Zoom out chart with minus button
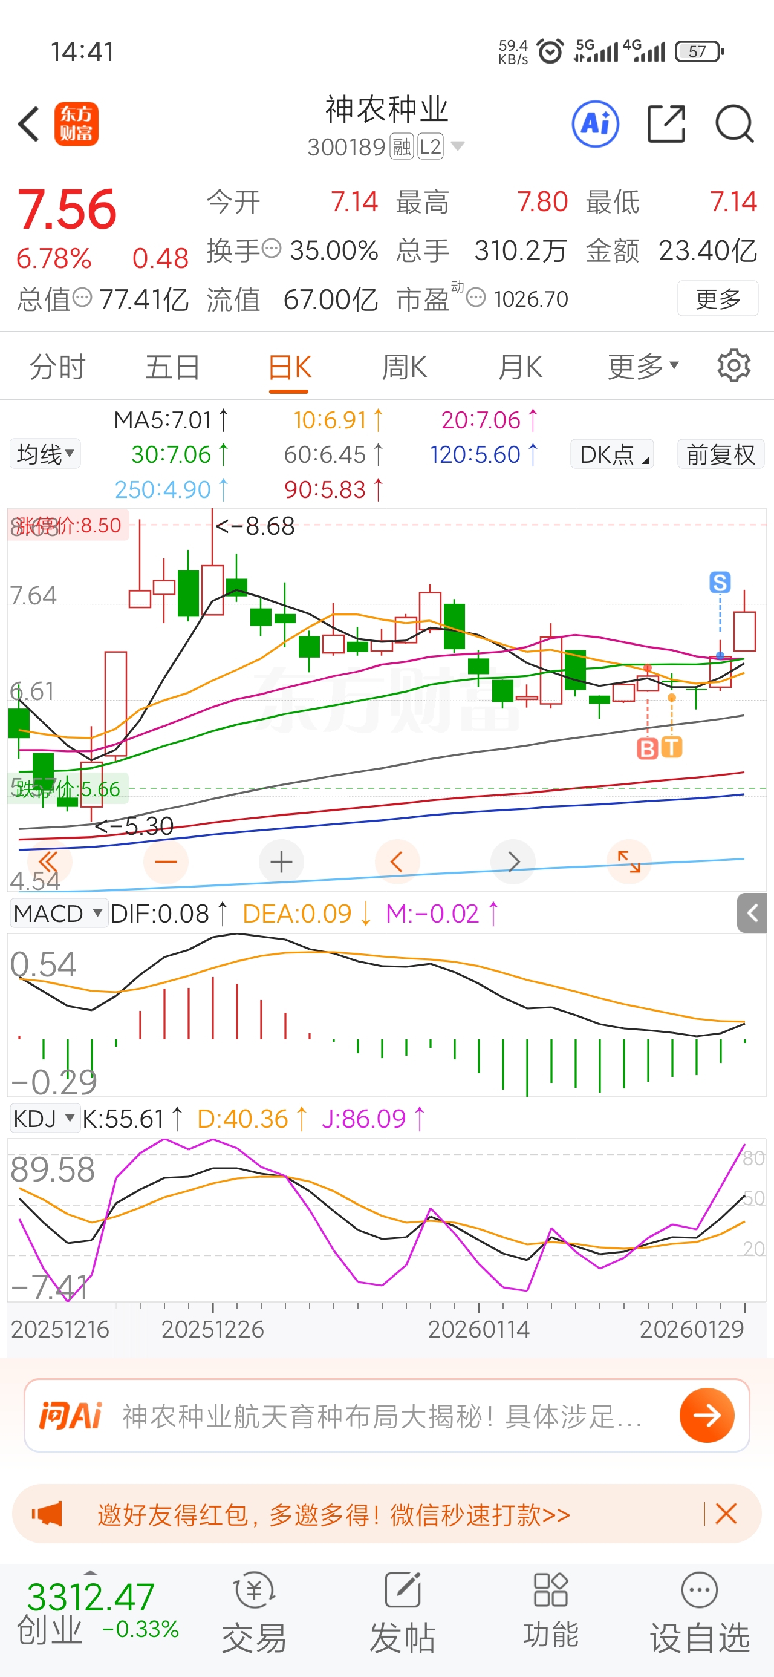 click(x=166, y=862)
